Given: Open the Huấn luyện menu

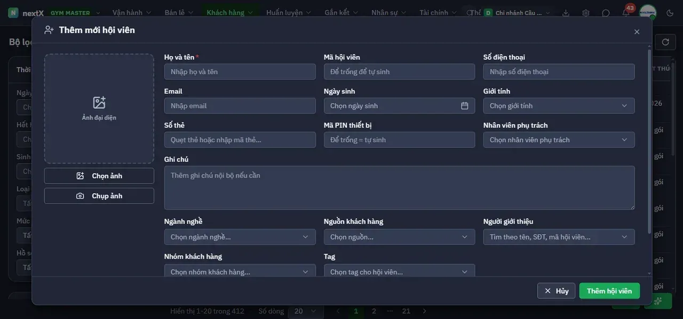Looking at the screenshot, I should coord(289,13).
